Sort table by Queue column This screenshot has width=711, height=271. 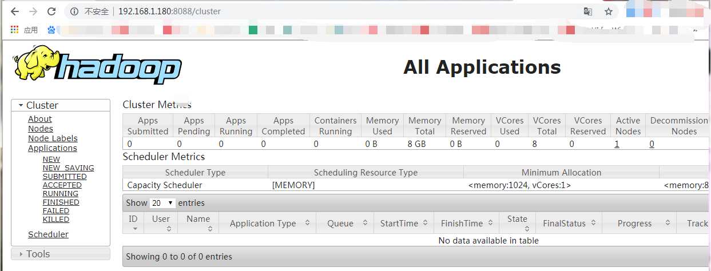coord(345,223)
